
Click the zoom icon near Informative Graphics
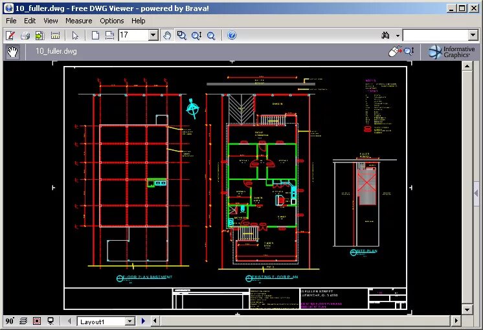click(409, 51)
